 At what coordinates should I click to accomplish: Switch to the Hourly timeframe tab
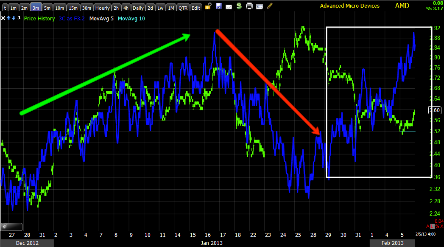point(102,8)
